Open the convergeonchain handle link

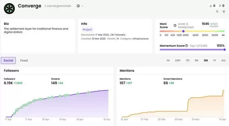pyautogui.click(x=58, y=6)
